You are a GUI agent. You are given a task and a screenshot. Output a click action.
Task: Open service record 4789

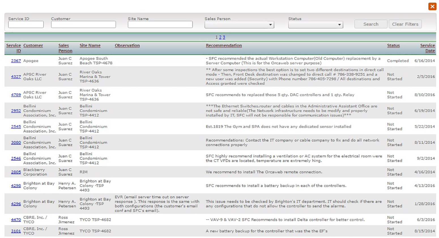point(16,95)
